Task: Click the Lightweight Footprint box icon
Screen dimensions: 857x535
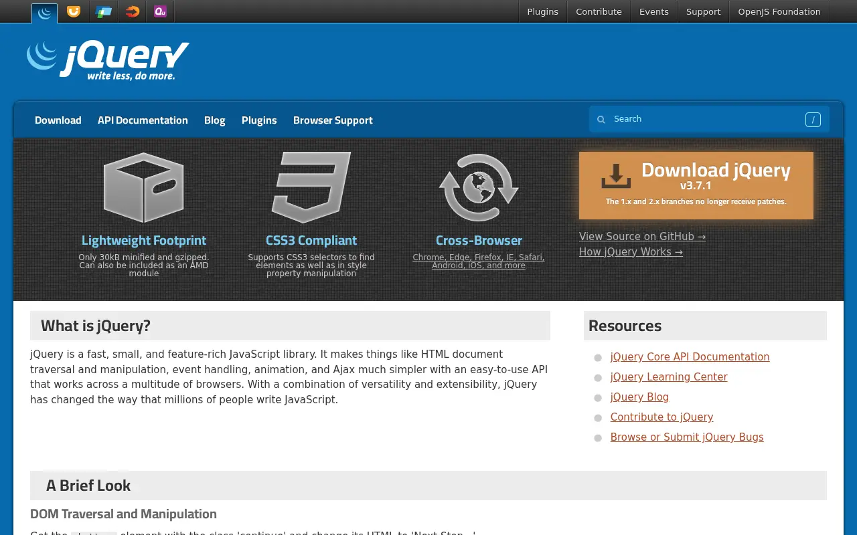Action: click(x=143, y=188)
